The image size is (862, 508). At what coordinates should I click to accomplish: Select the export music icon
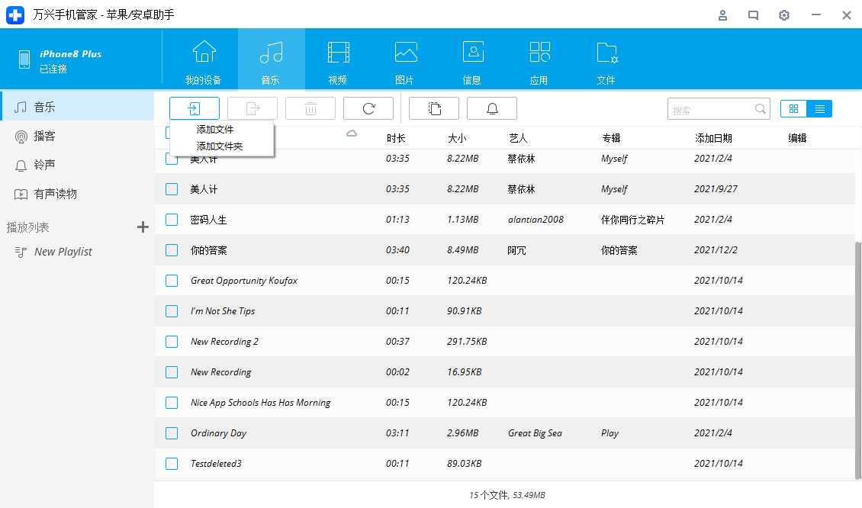[x=252, y=108]
